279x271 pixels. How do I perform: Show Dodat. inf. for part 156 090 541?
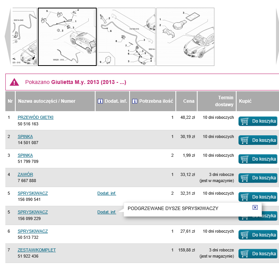pos(107,193)
